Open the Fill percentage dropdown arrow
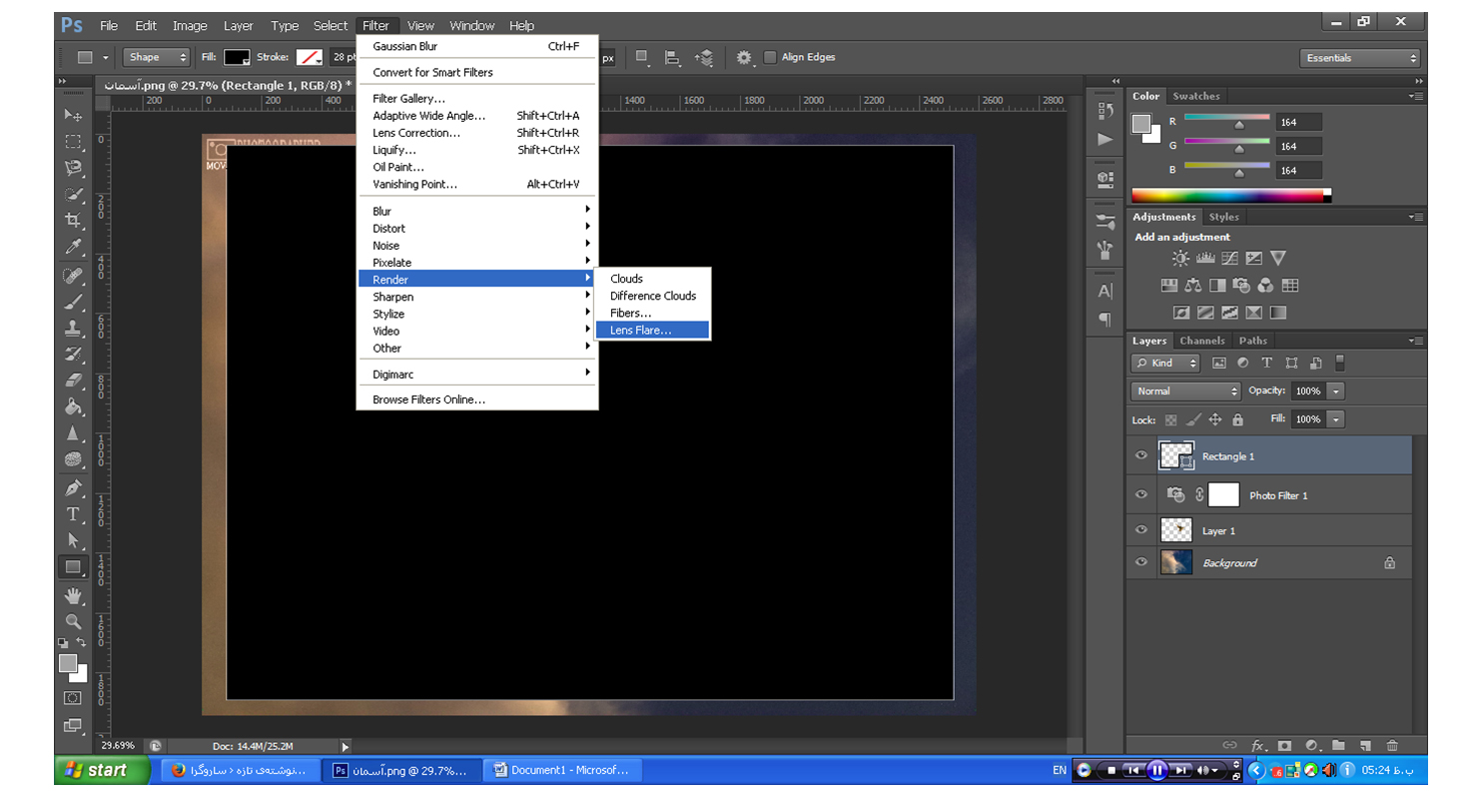Image resolution: width=1480 pixels, height=798 pixels. tap(1336, 419)
